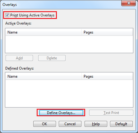
Task: Click inside the empty Active Overlays list
Action: coord(69,44)
